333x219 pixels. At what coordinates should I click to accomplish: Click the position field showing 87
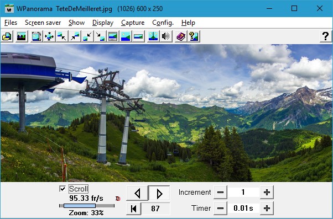coord(155,209)
